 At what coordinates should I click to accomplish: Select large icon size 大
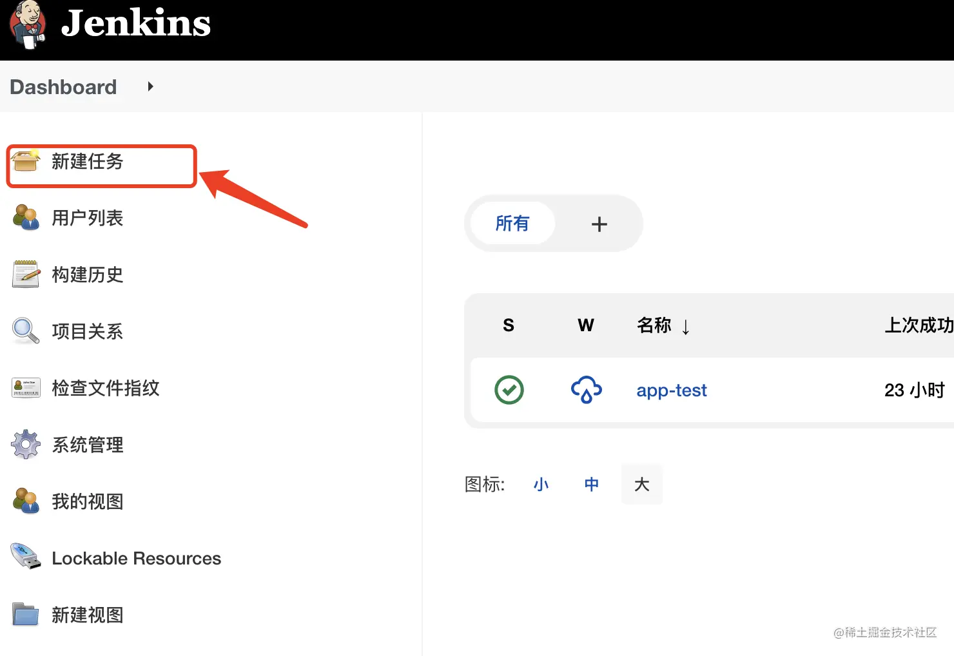641,484
